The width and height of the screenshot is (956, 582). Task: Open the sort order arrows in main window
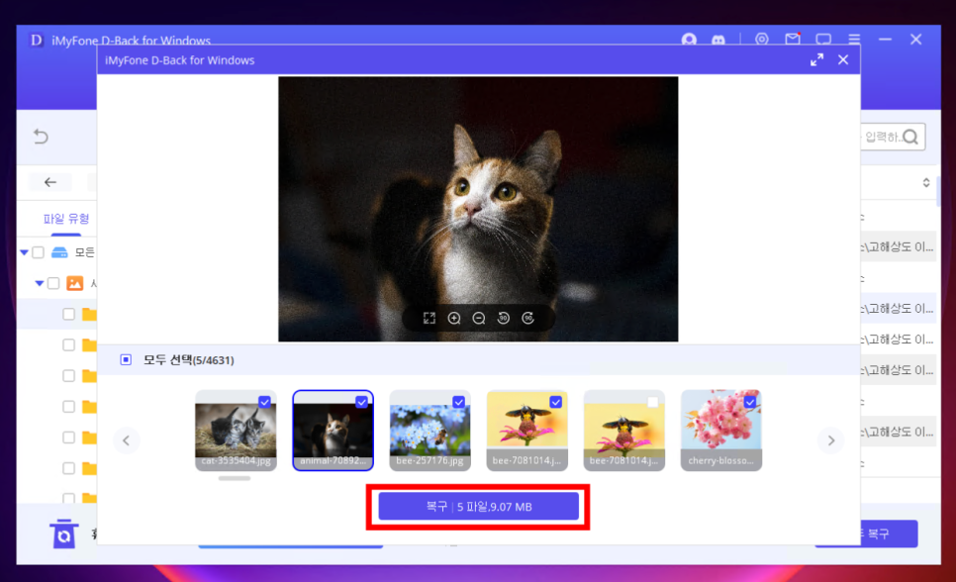pos(926,182)
